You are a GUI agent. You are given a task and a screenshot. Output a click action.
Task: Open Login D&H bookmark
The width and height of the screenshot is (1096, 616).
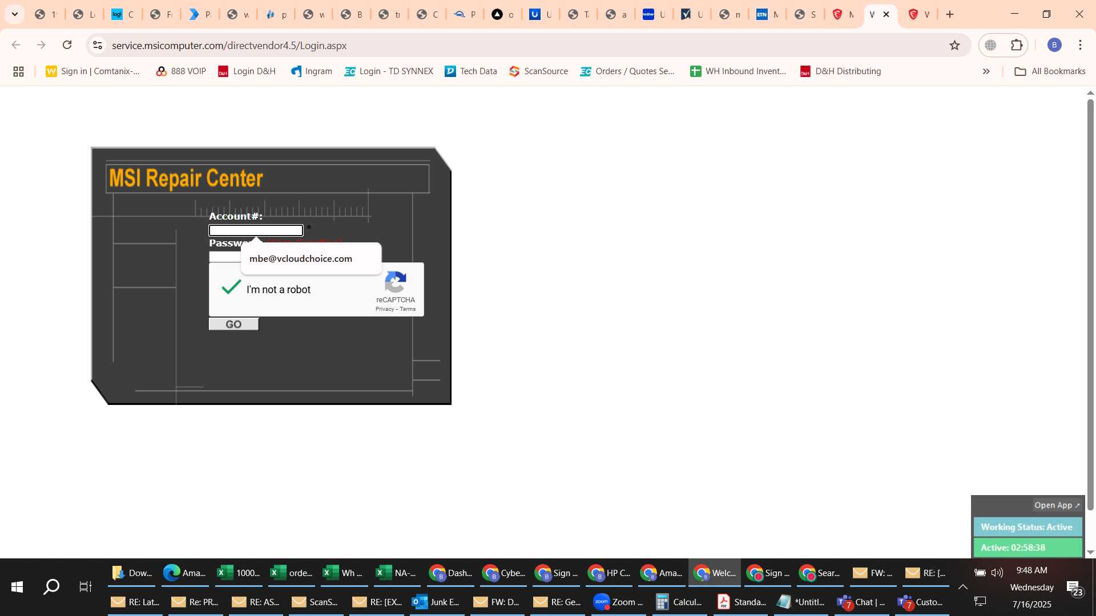coord(247,71)
